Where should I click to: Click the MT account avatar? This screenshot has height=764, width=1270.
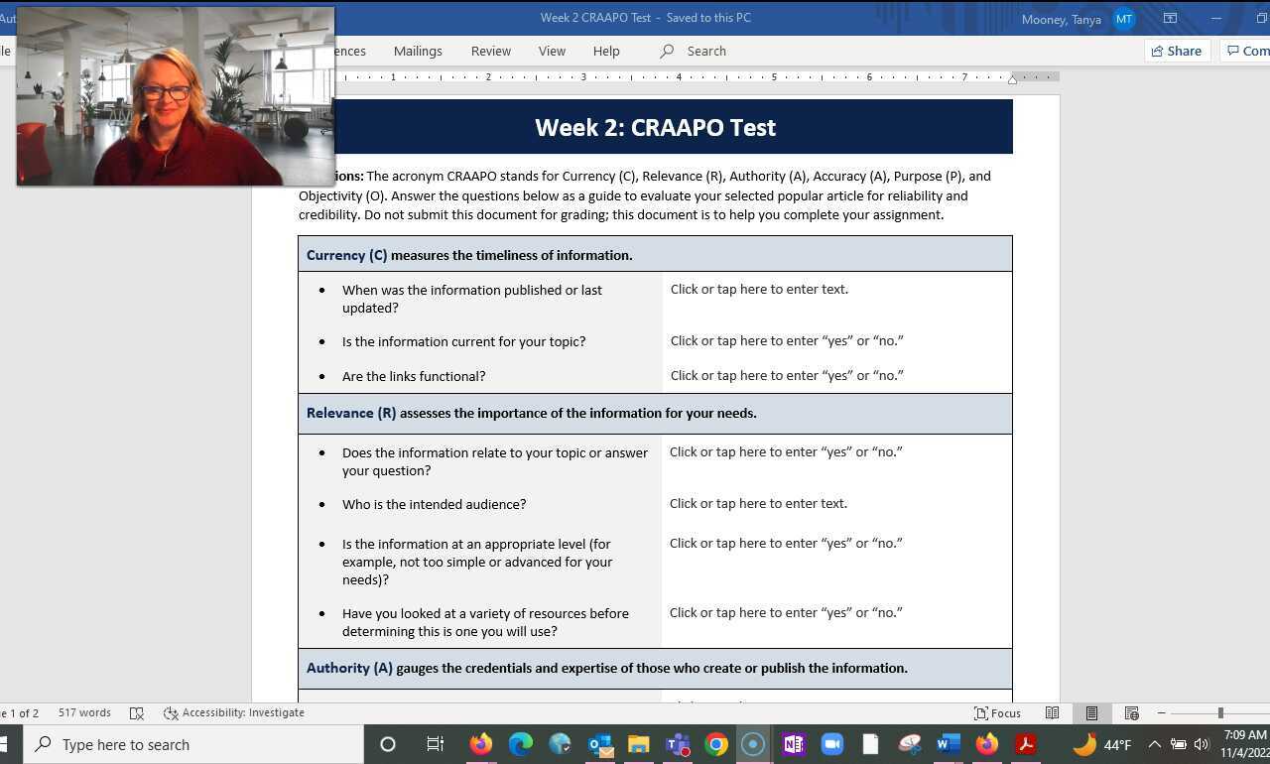pyautogui.click(x=1124, y=19)
